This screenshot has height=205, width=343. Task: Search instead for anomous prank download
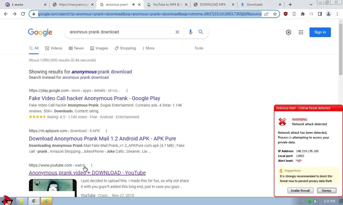pos(85,77)
